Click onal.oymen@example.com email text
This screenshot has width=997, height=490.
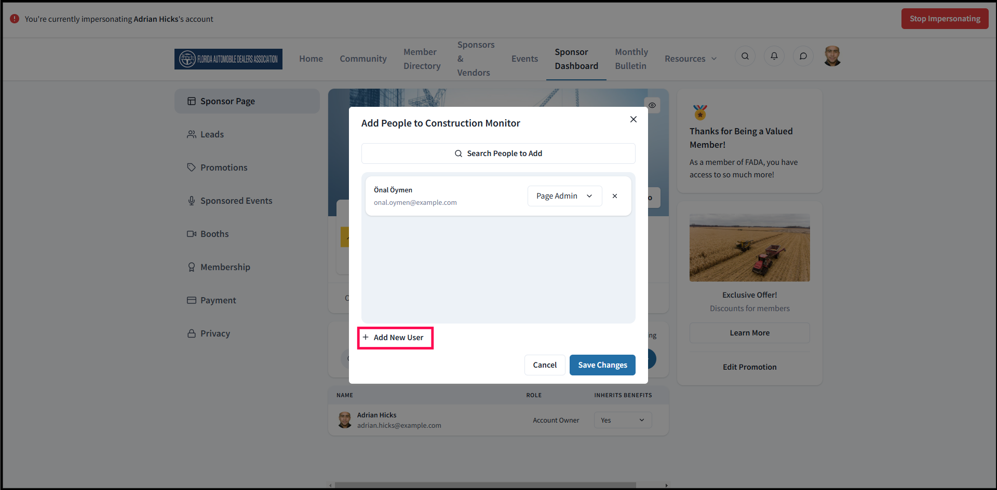(415, 203)
